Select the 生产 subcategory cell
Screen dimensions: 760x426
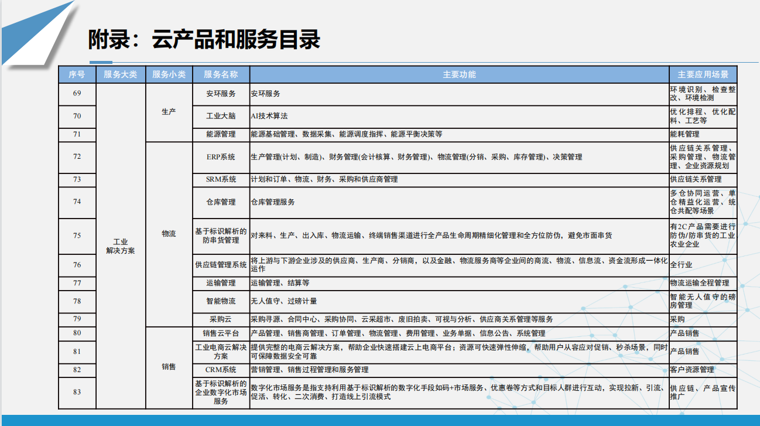pos(169,111)
